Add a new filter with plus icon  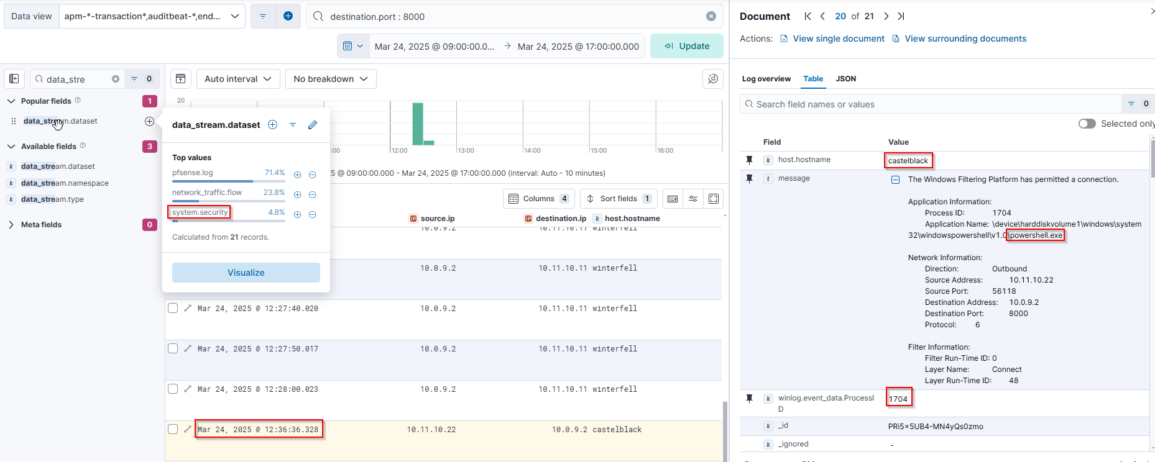288,16
